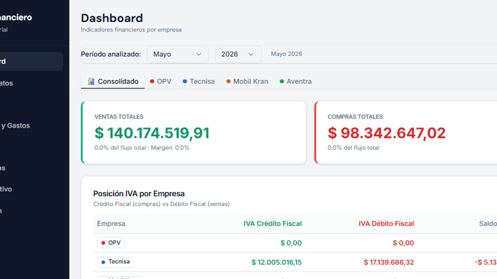497x279 pixels.
Task: Switch to the Mobil Kran tab
Action: click(247, 81)
